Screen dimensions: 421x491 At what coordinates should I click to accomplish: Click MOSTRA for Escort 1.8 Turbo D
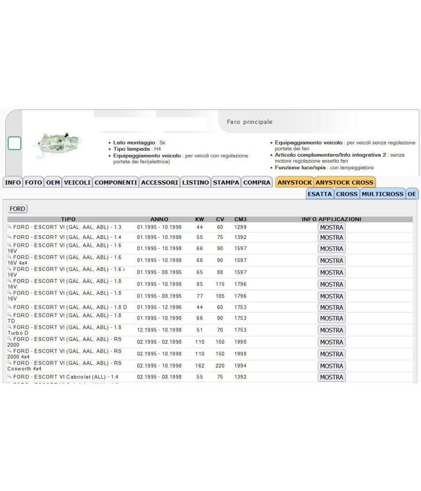pos(331,330)
